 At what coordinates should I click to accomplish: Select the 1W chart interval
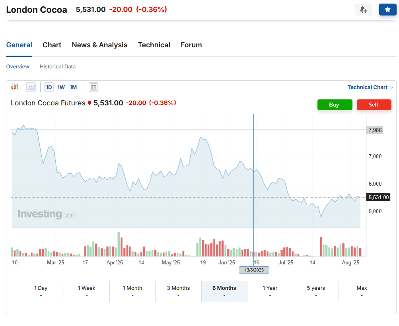61,87
